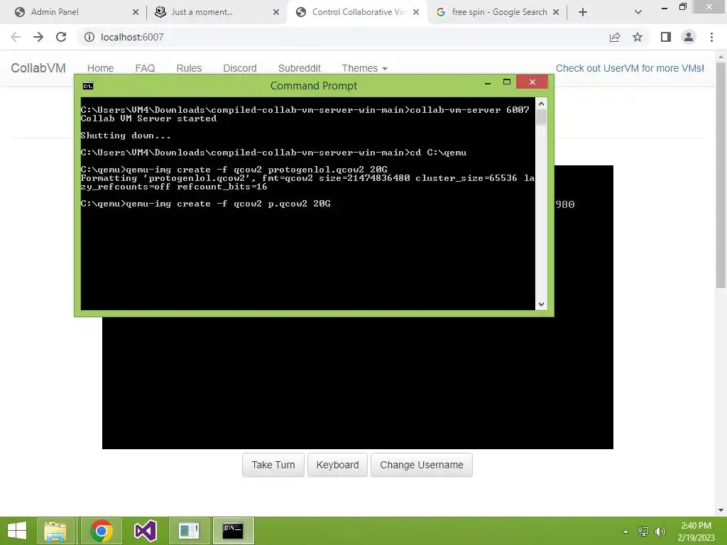Open a new tab with plus
The image size is (727, 545).
(x=583, y=12)
